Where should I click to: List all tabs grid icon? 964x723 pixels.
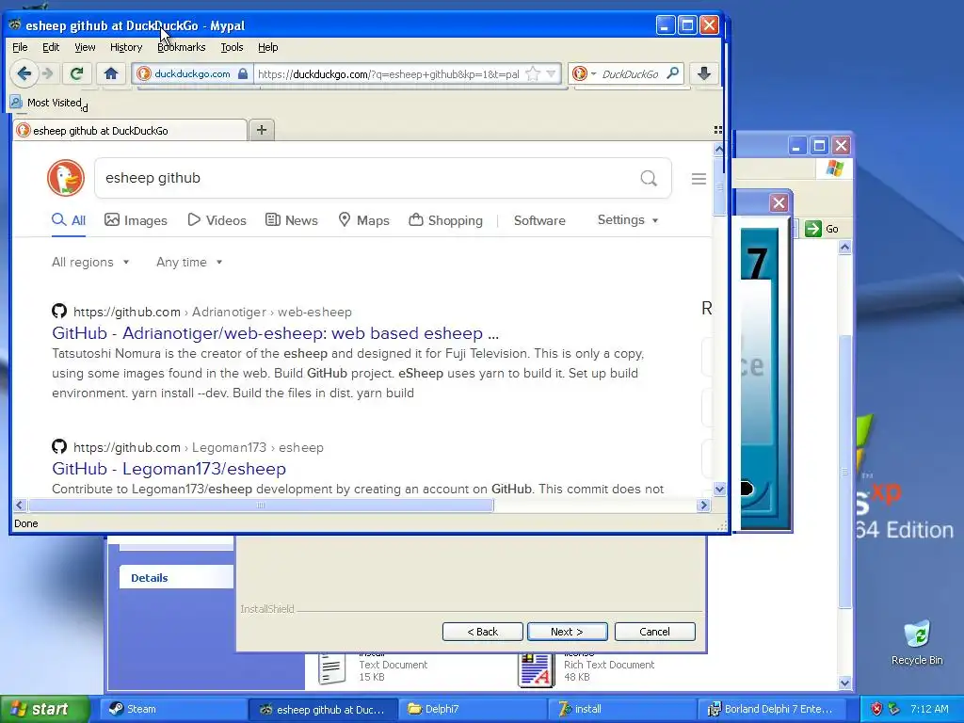tap(717, 130)
